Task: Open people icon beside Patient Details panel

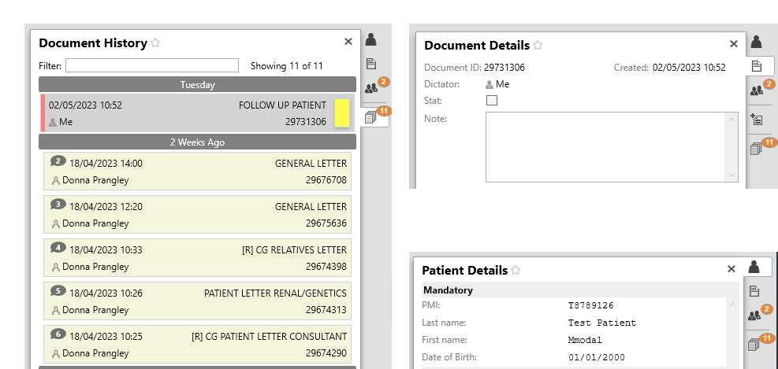Action: (754, 315)
